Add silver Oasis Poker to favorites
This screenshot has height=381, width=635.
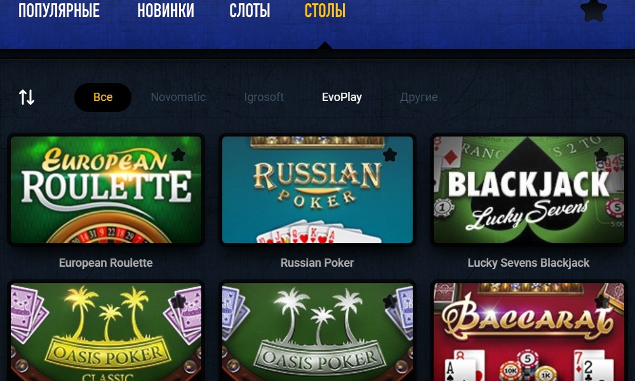390,301
